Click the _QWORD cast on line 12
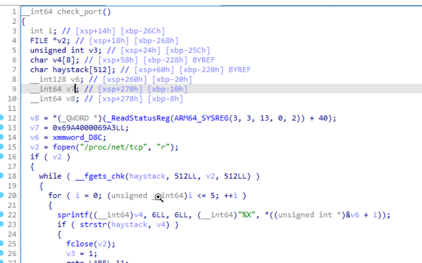The height and width of the screenshot is (263, 422). (78, 118)
